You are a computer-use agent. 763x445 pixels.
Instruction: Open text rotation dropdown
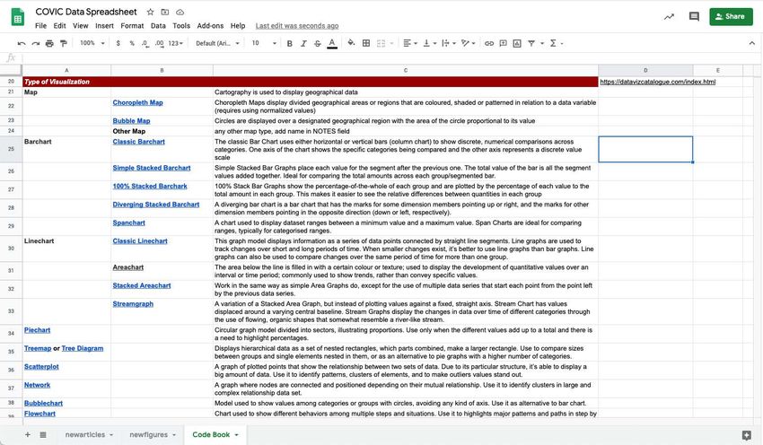tap(468, 43)
